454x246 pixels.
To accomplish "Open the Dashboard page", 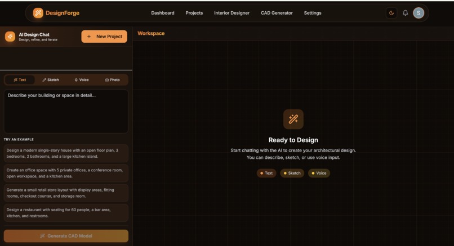I will click(x=163, y=13).
